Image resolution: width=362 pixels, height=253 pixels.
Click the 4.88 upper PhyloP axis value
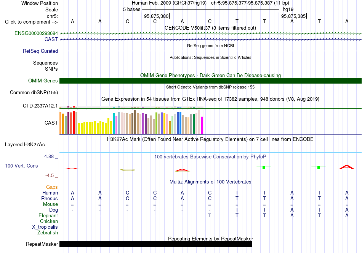tap(49, 157)
